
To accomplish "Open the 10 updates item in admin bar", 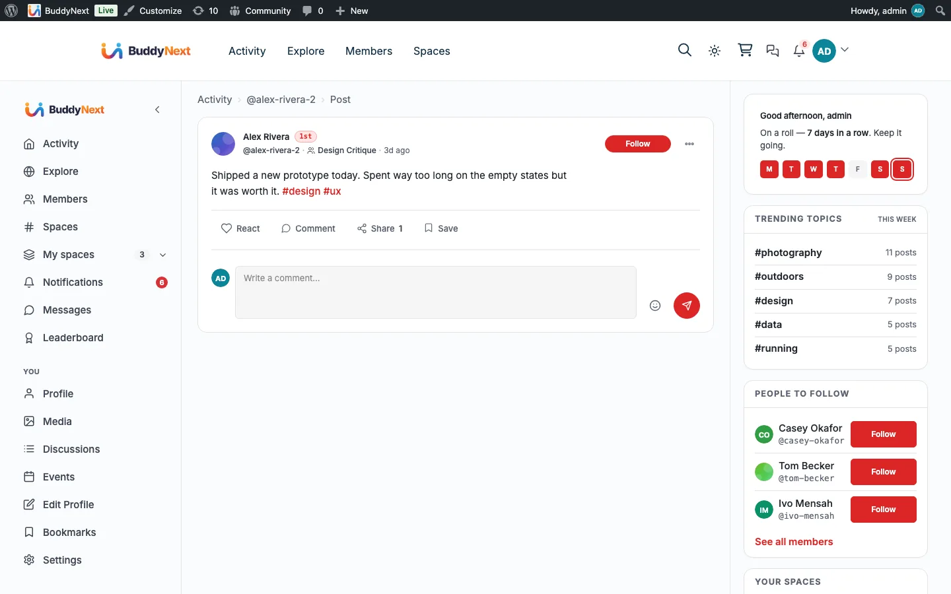I will pos(205,11).
